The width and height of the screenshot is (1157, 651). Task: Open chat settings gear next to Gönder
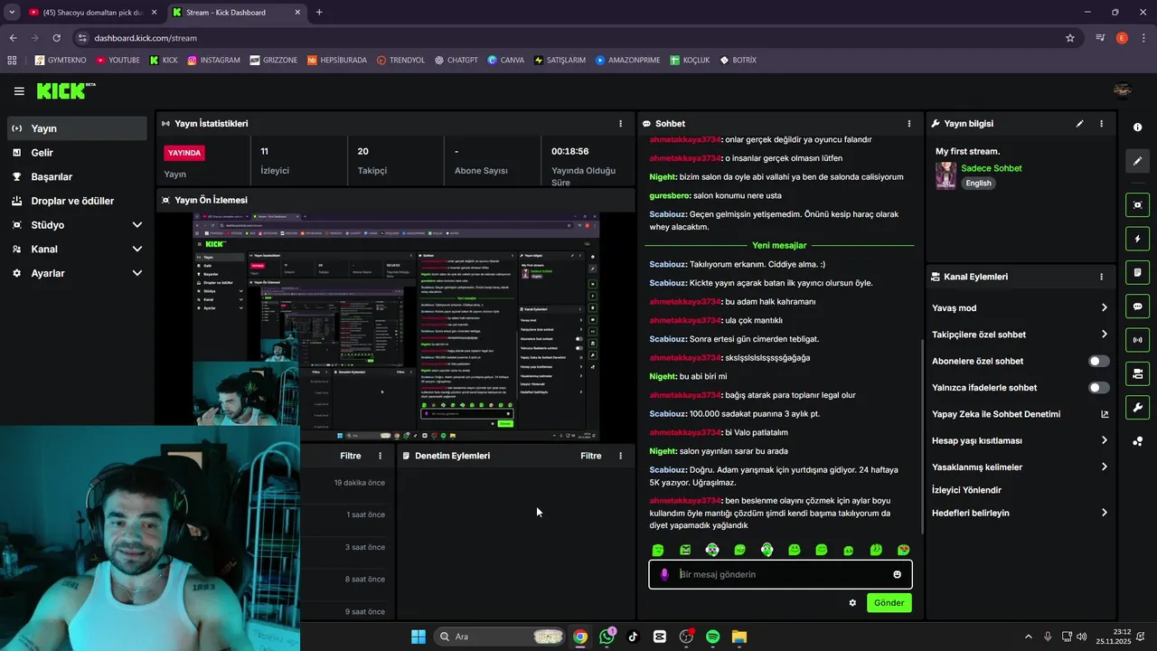(x=852, y=603)
